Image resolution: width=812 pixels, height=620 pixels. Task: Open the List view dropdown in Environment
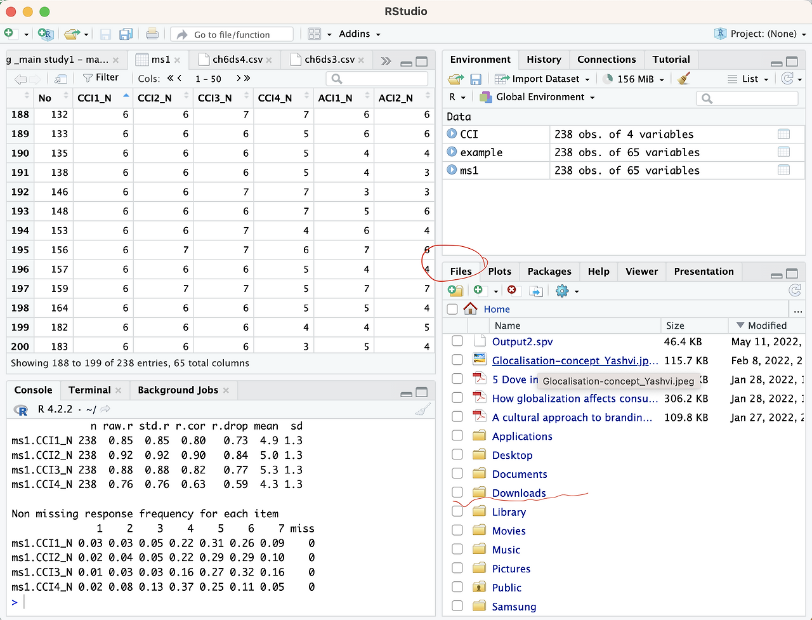pyautogui.click(x=748, y=79)
